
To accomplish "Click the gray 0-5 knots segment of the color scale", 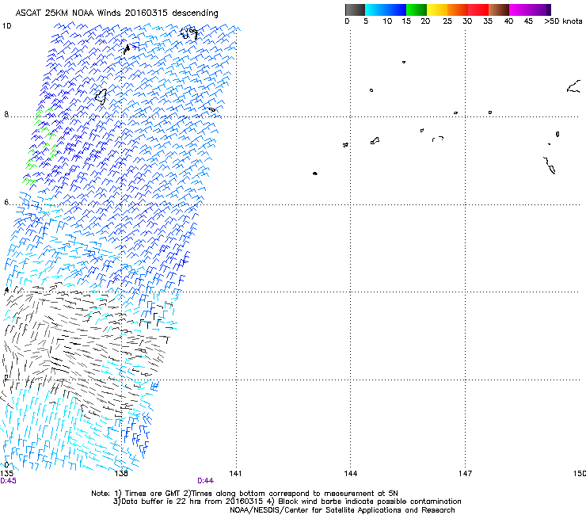I will (x=355, y=10).
